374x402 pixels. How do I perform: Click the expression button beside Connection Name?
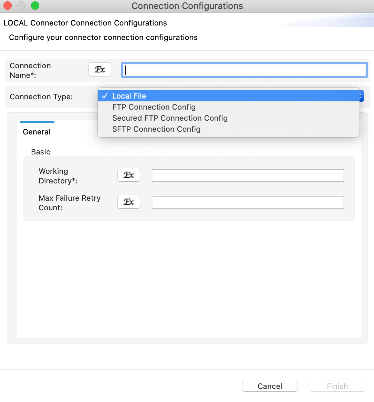(x=100, y=70)
